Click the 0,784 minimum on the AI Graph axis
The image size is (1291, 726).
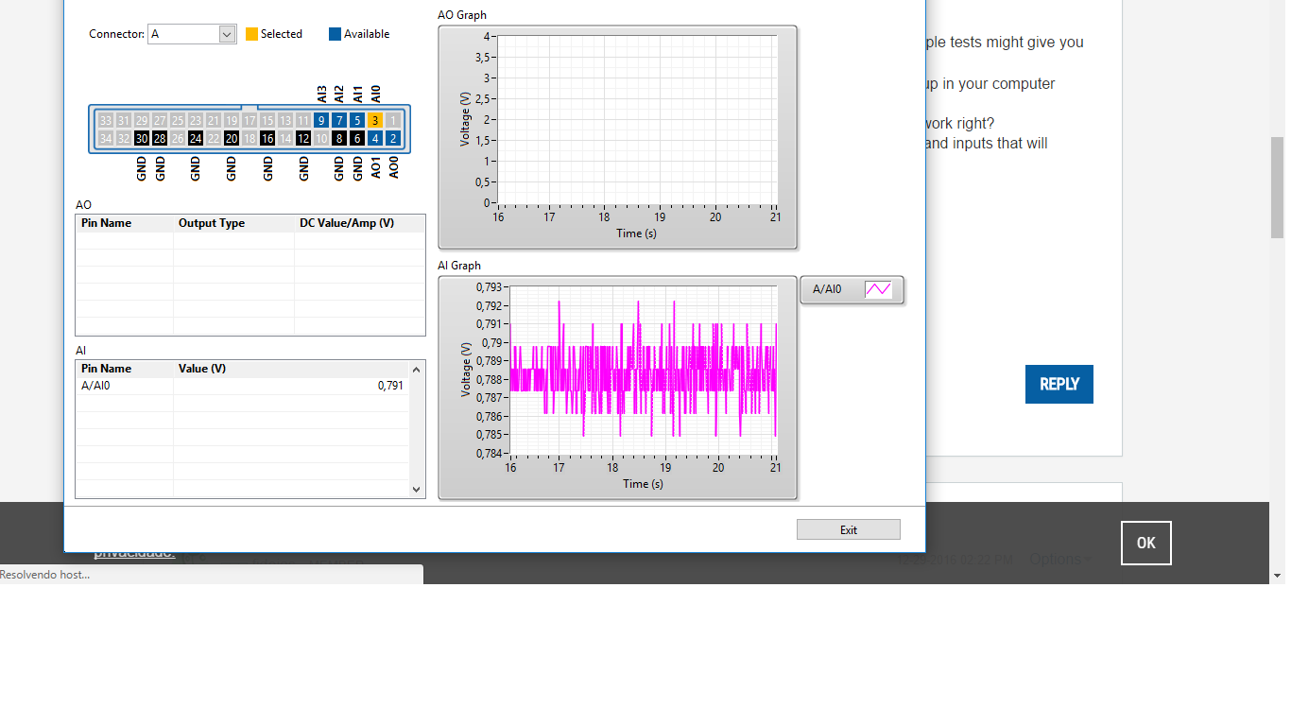click(x=490, y=453)
